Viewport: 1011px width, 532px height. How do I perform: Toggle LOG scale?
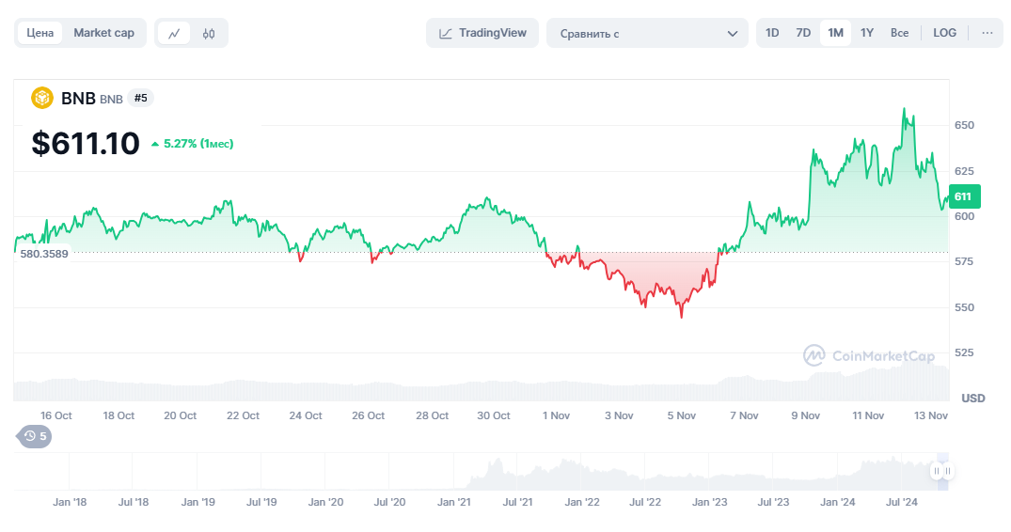(x=944, y=33)
